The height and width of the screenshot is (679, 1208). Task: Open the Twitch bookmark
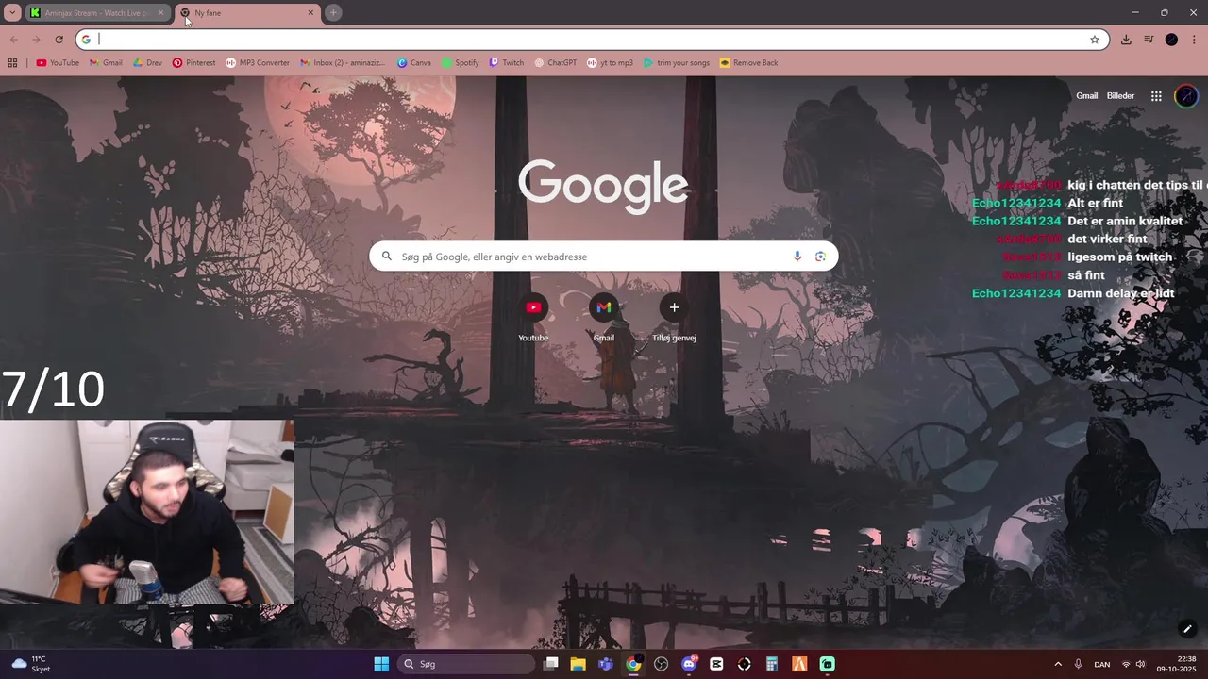506,63
